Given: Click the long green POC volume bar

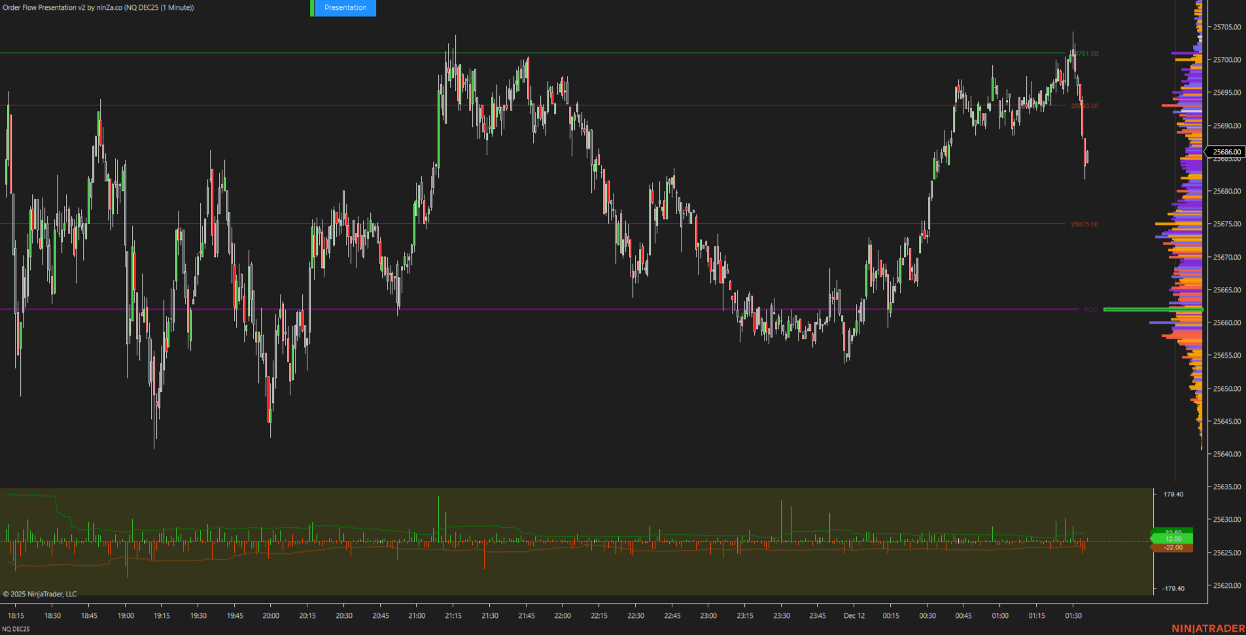Looking at the screenshot, I should click(1152, 309).
